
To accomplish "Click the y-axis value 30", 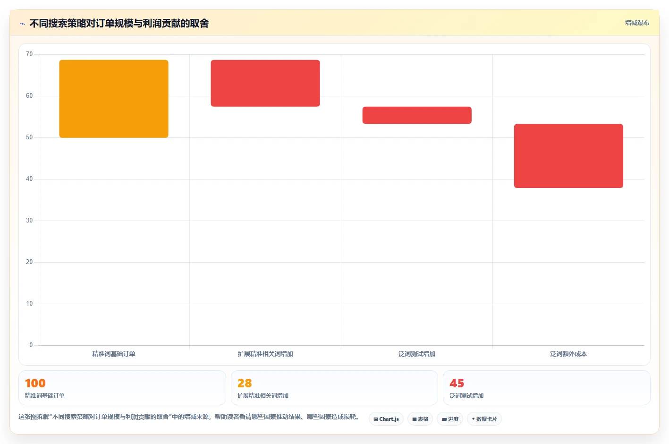I will click(x=29, y=221).
